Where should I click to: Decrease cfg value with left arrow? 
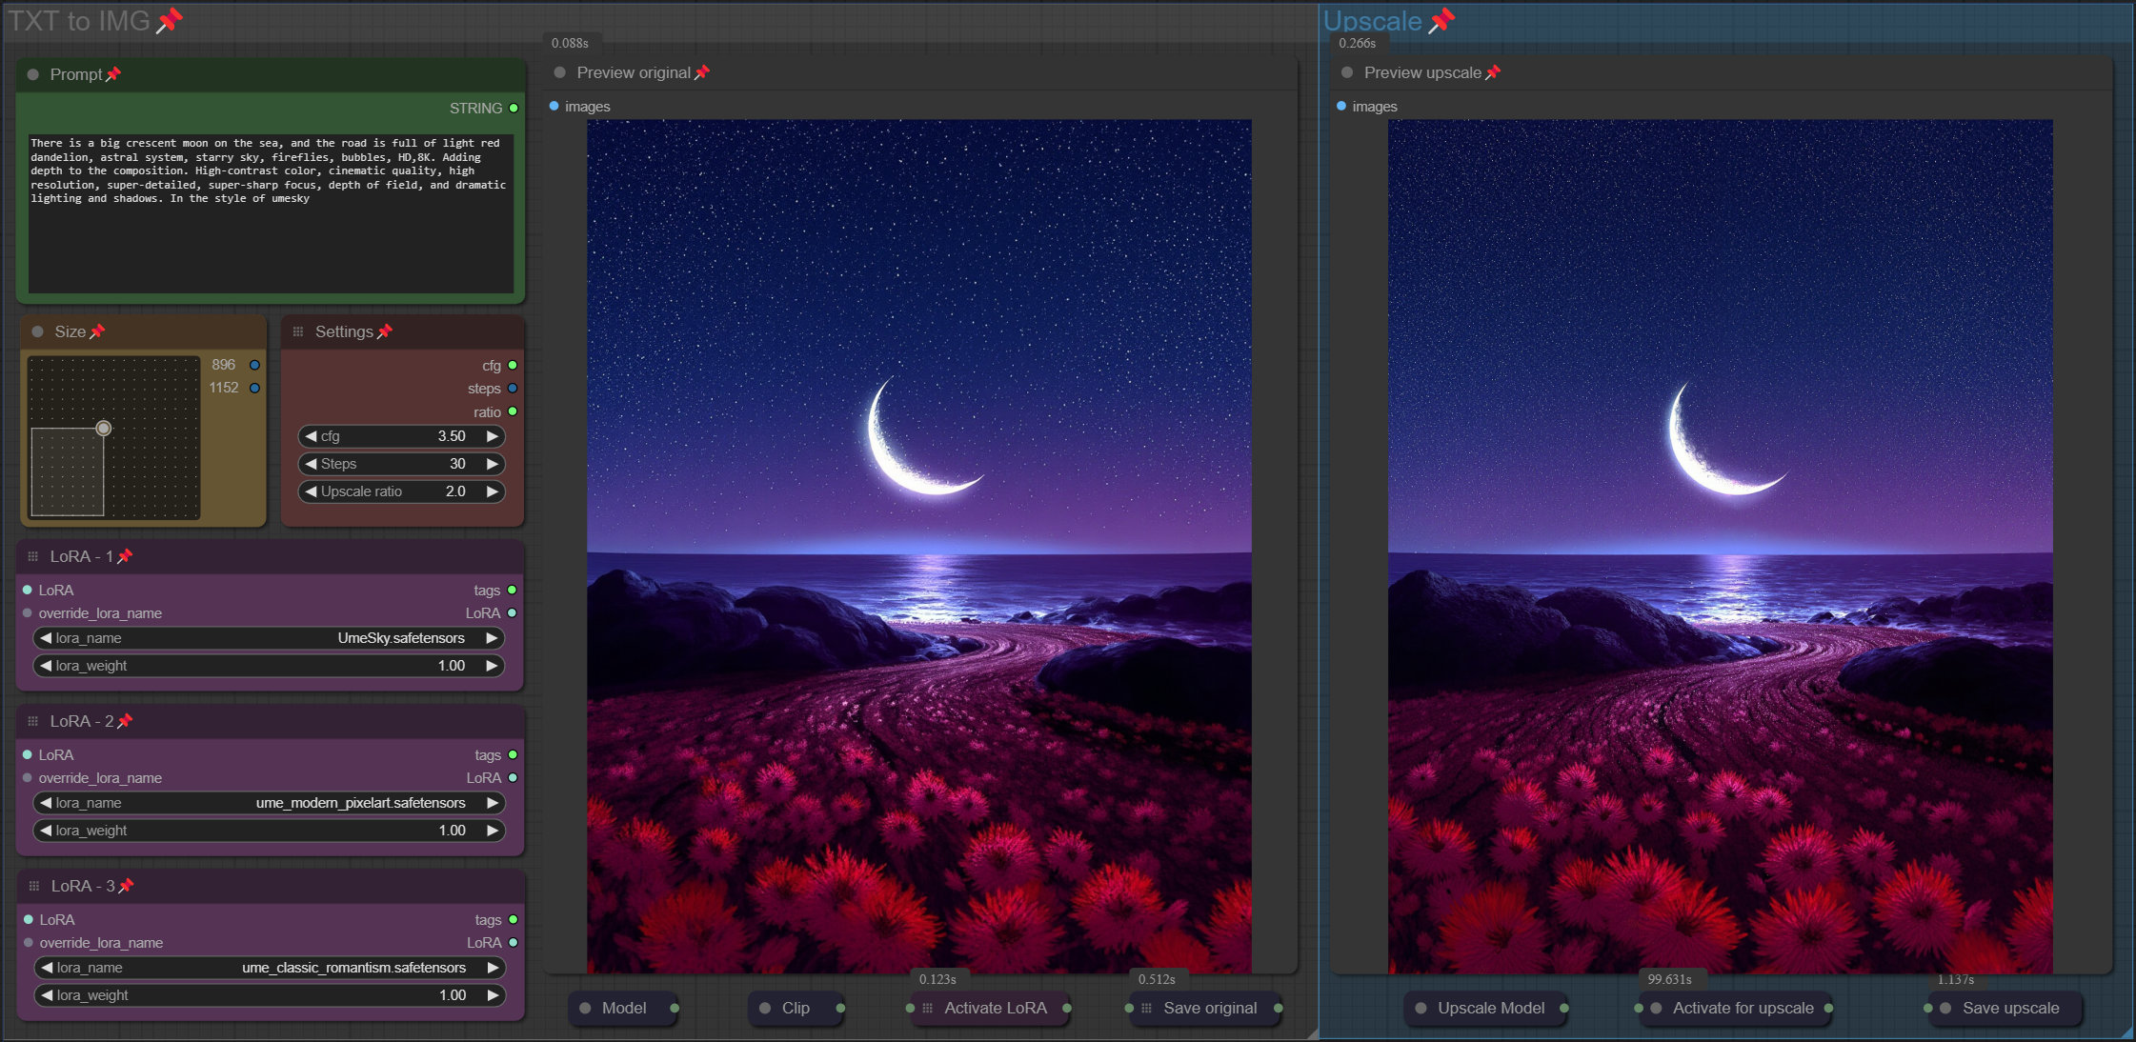[311, 436]
